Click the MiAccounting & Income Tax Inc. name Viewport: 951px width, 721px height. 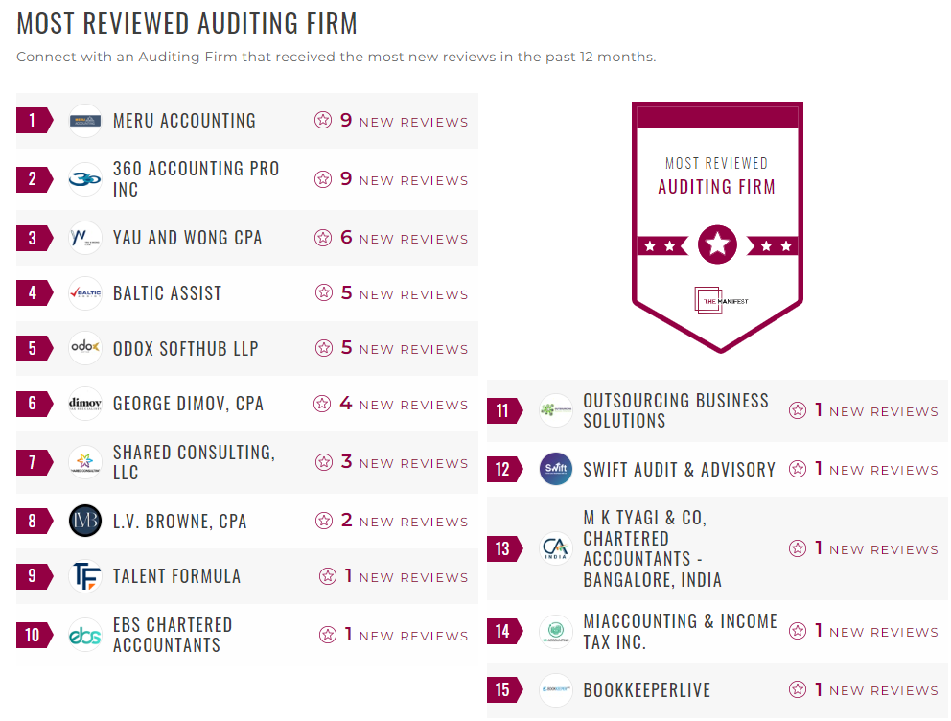pyautogui.click(x=680, y=631)
